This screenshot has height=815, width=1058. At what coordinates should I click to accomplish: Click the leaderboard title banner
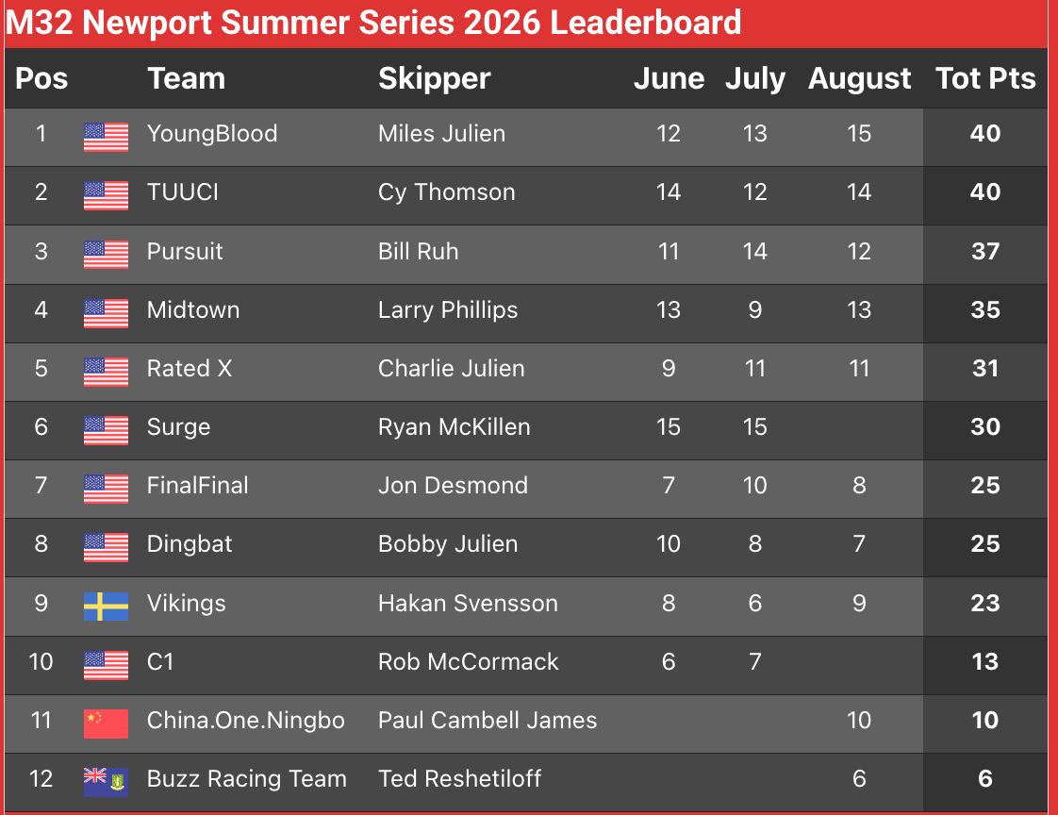[x=526, y=23]
